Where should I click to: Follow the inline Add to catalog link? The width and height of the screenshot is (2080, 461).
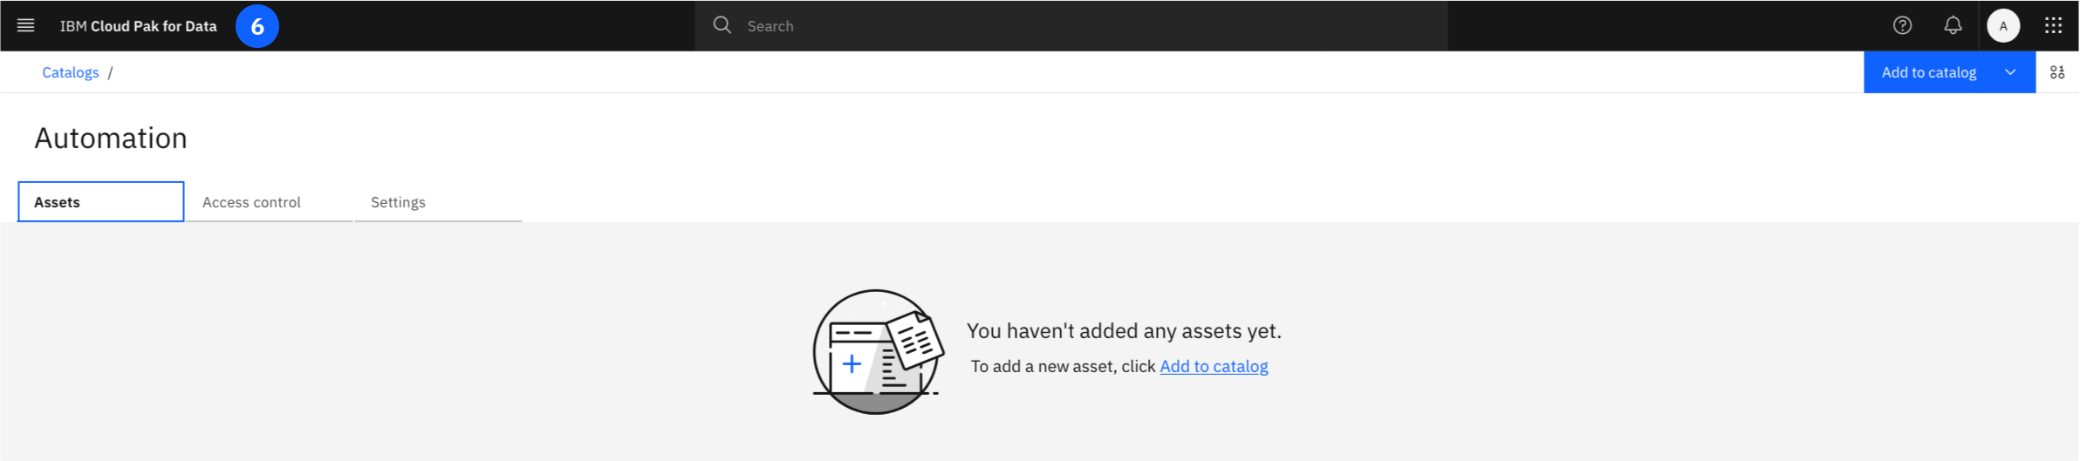1214,366
